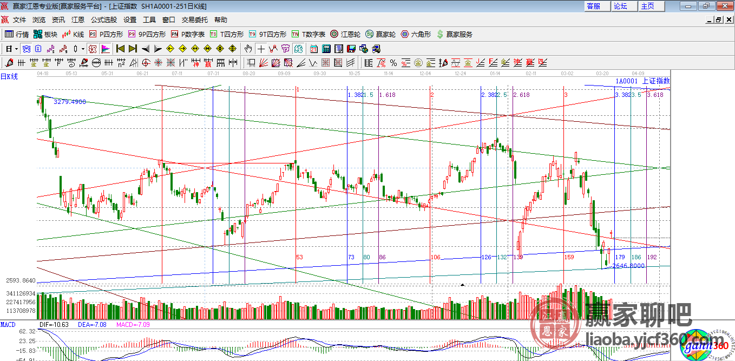
Task: Select the red fan lines tool
Action: pyautogui.click(x=264, y=63)
